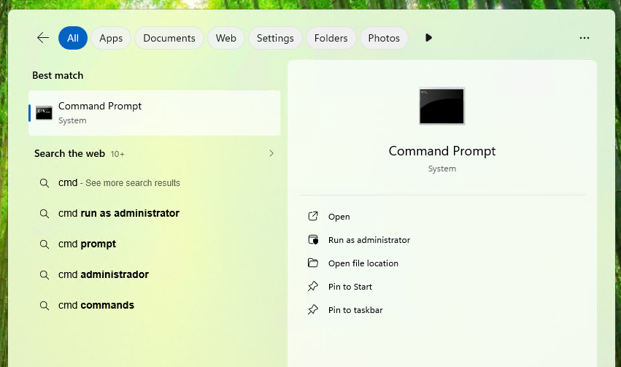The height and width of the screenshot is (367, 621).
Task: Select the All filter tab
Action: [73, 38]
